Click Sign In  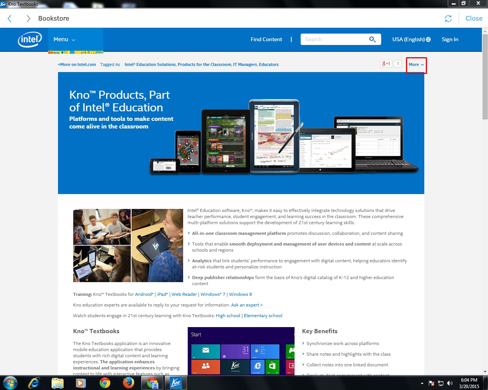pyautogui.click(x=450, y=39)
